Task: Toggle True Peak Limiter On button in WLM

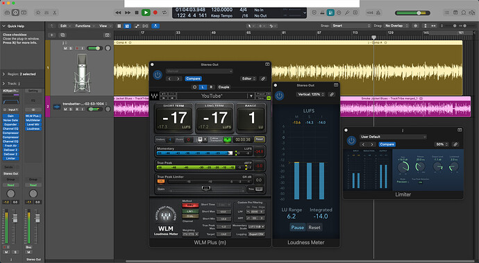Action: point(160,181)
